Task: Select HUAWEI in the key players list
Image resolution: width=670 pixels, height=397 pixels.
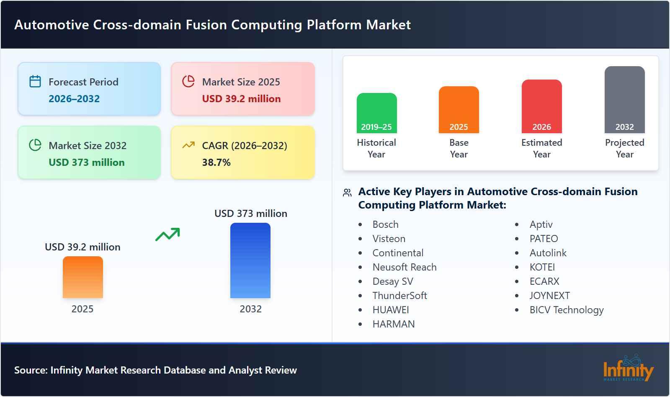Action: click(391, 310)
